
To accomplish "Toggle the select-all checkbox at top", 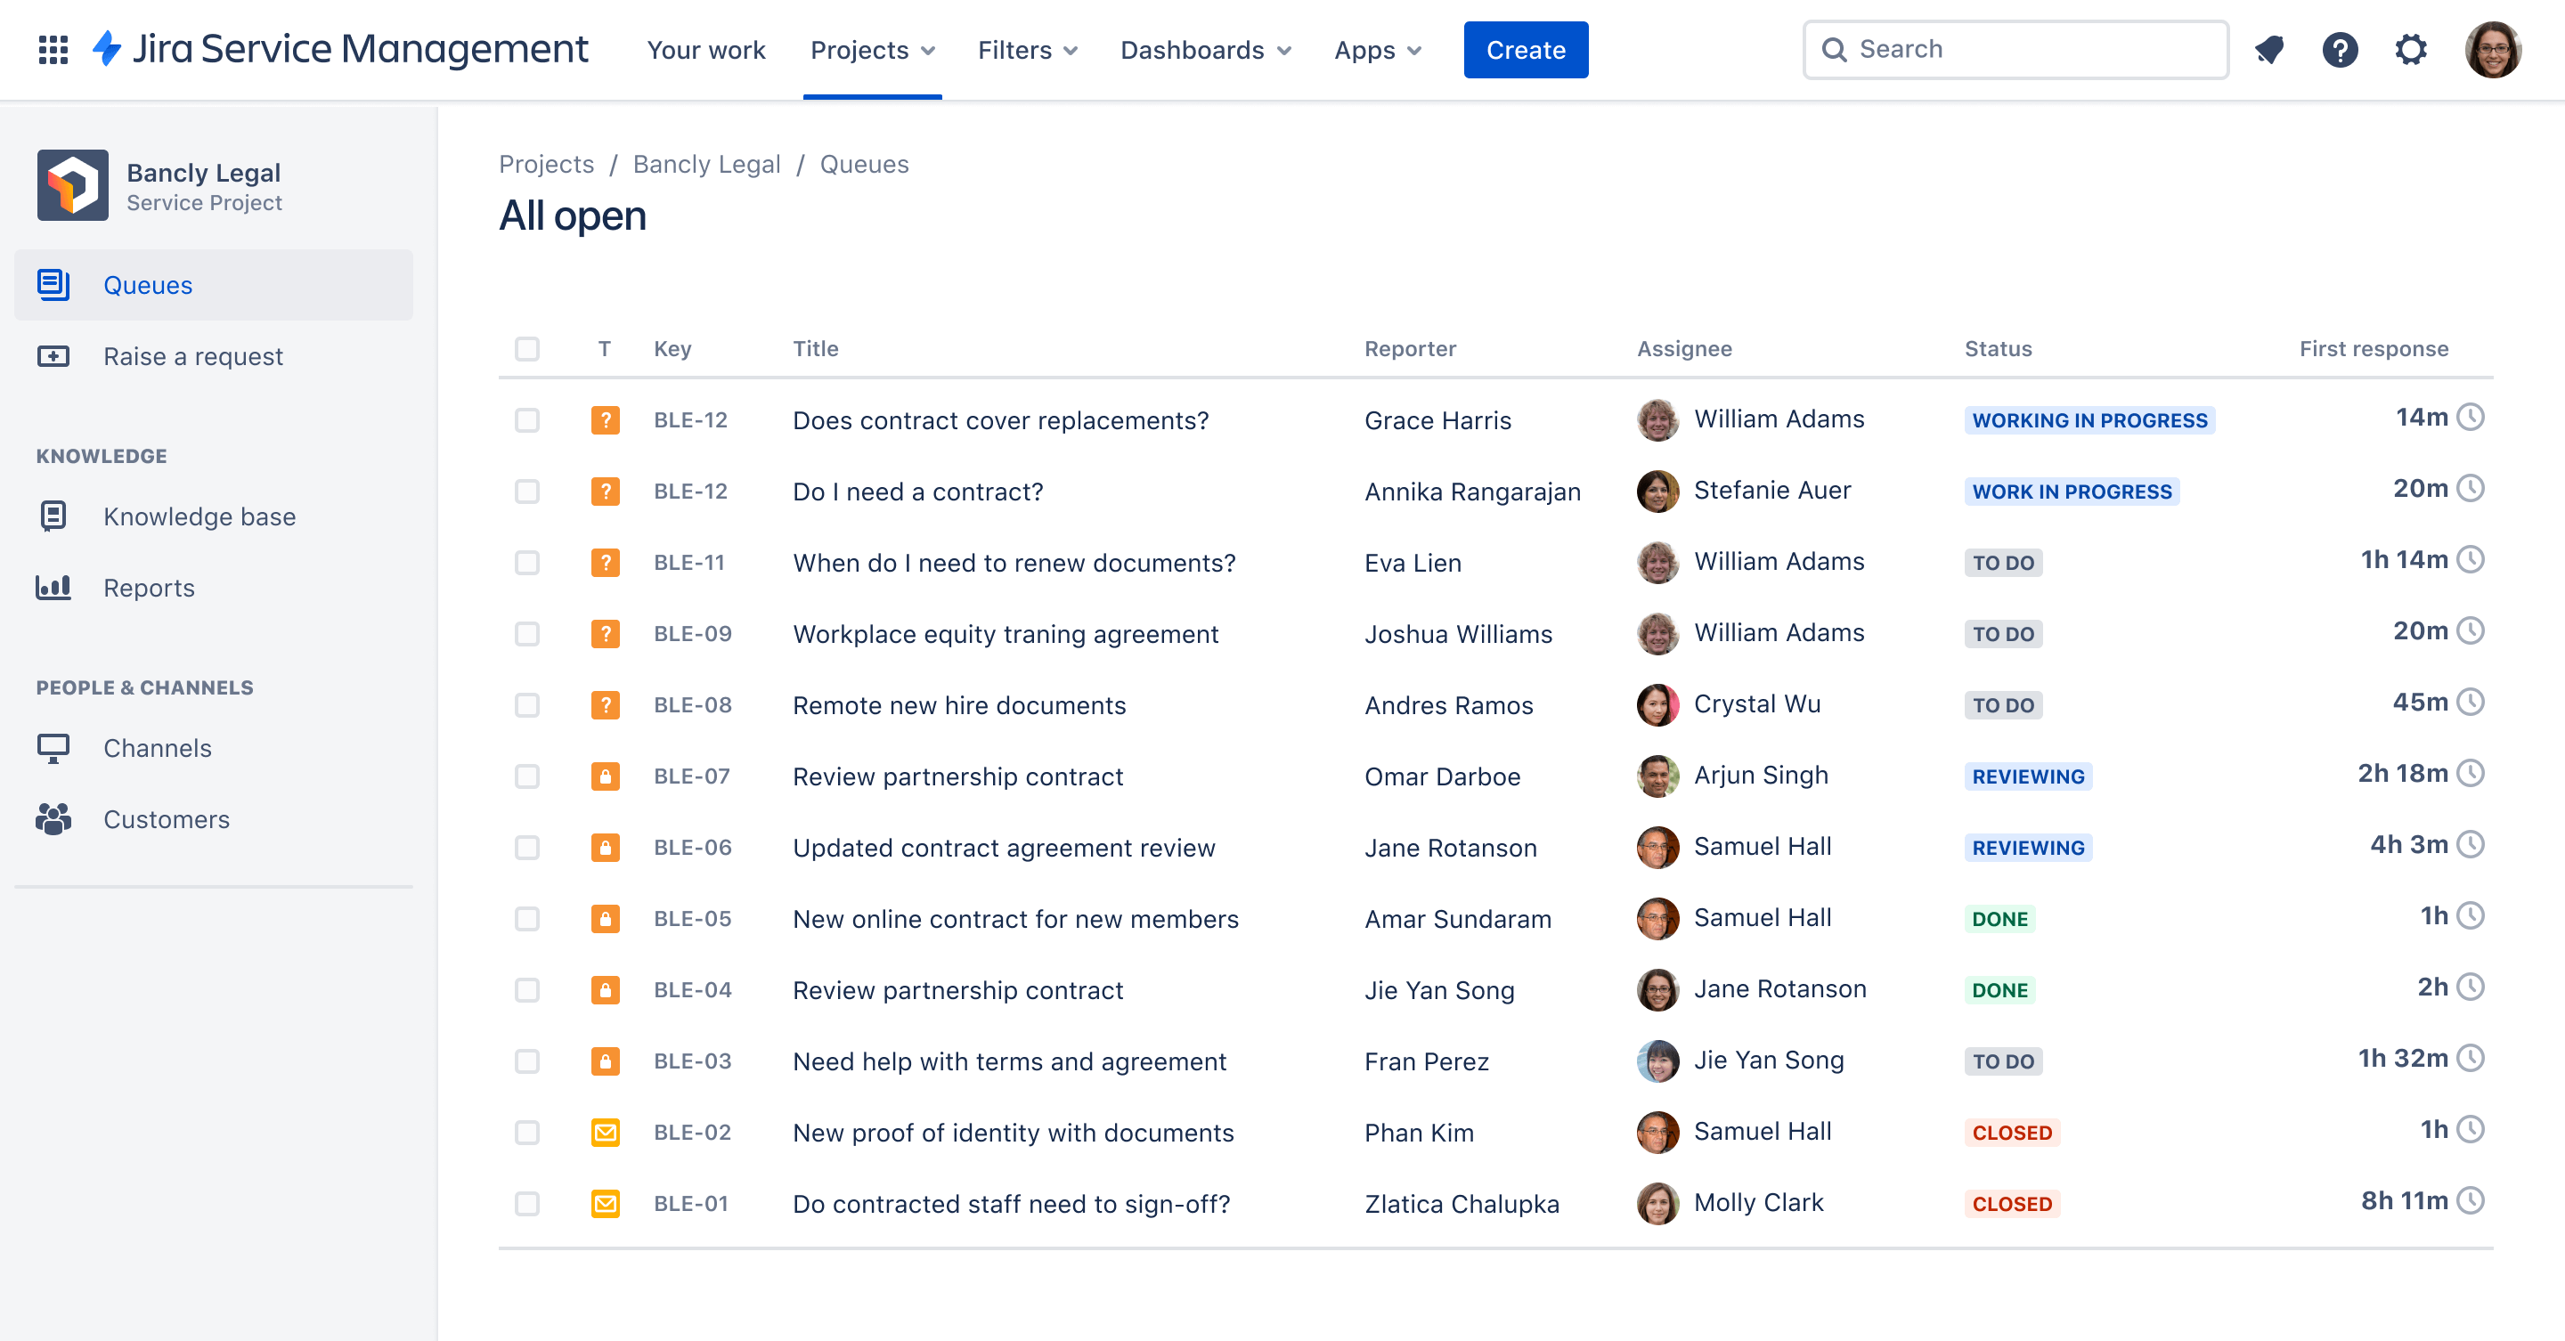I will [525, 347].
